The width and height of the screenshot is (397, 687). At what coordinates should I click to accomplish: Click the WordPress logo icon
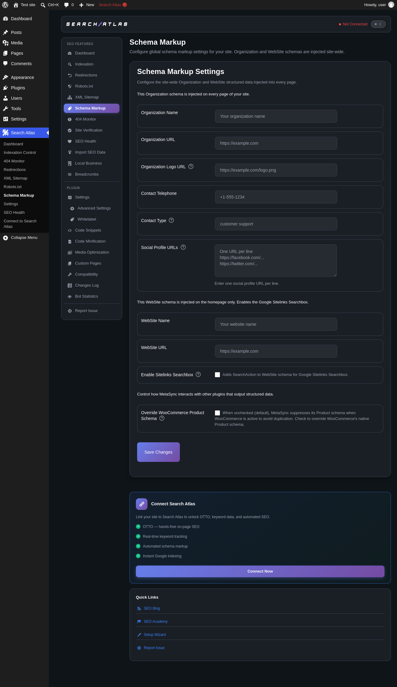tap(5, 5)
